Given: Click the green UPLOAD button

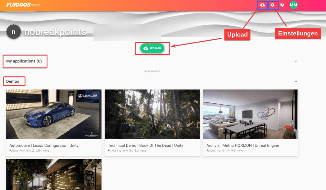Looking at the screenshot, I should click(152, 48).
